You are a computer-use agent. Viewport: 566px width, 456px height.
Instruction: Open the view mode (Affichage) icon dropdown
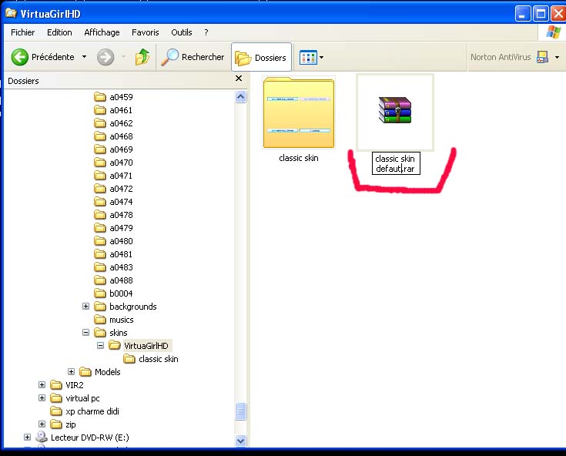click(311, 58)
